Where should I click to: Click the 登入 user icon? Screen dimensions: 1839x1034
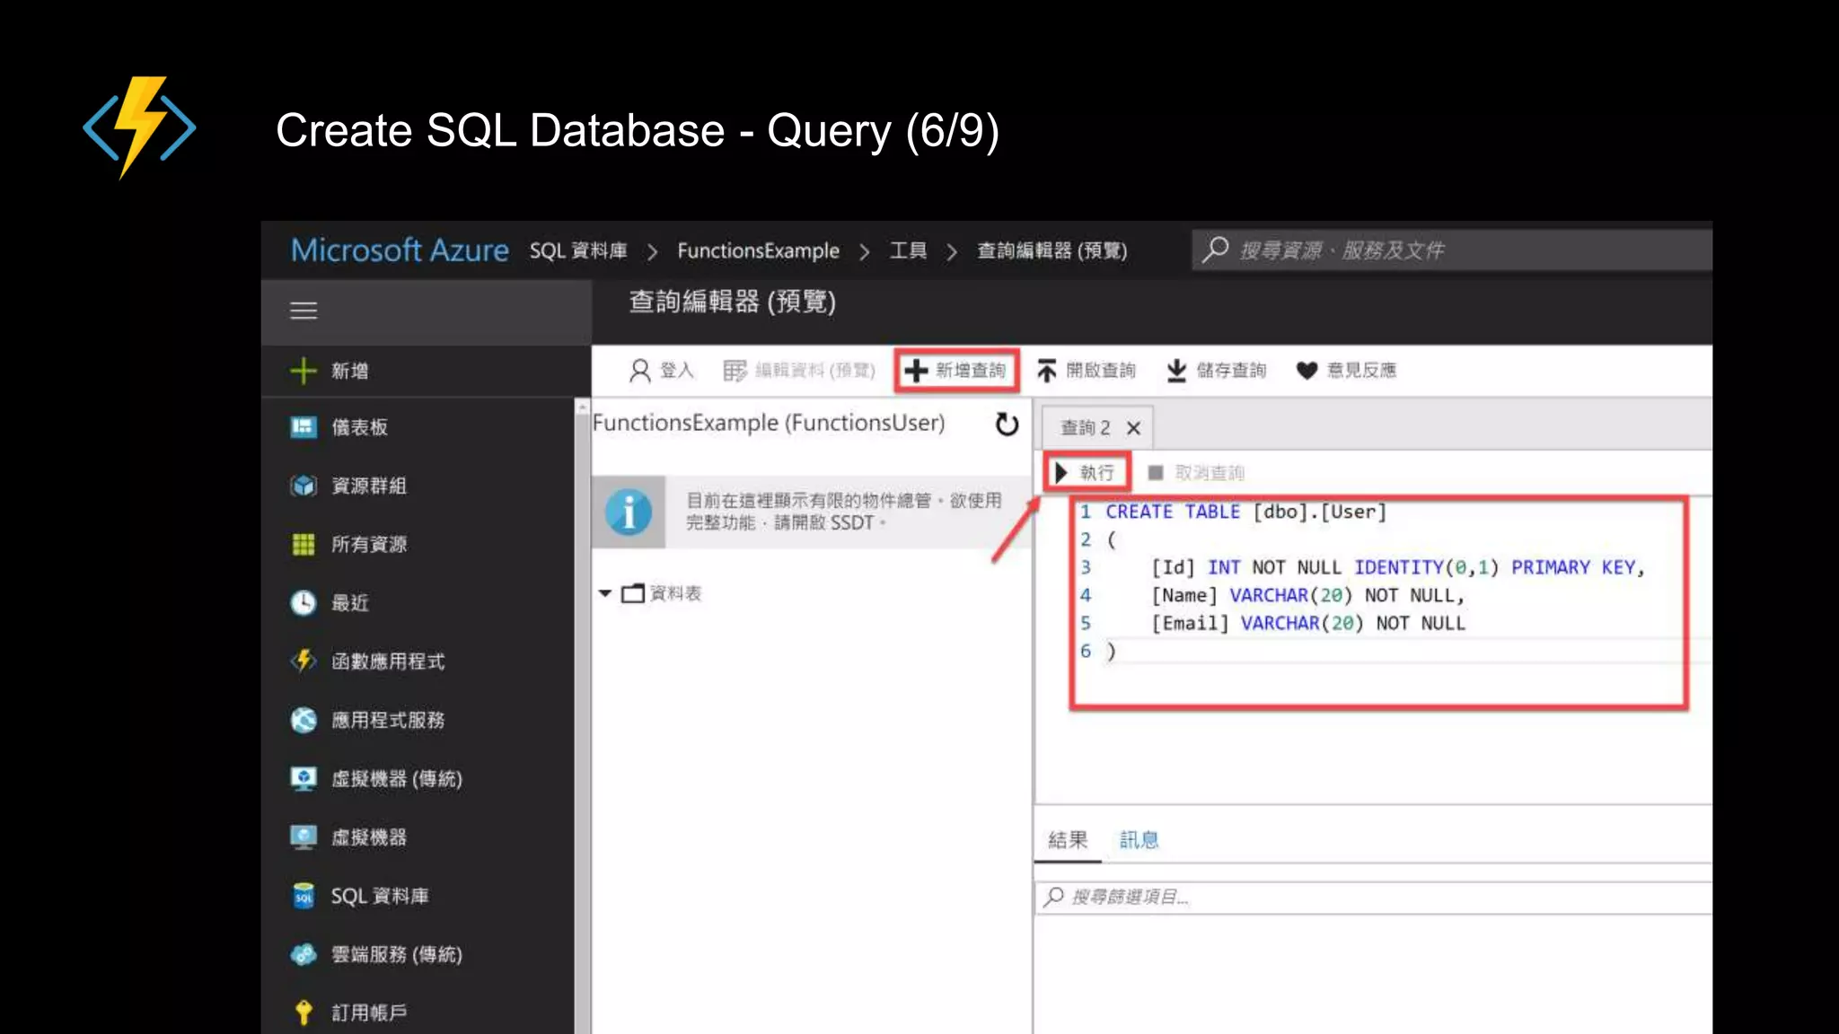(639, 371)
